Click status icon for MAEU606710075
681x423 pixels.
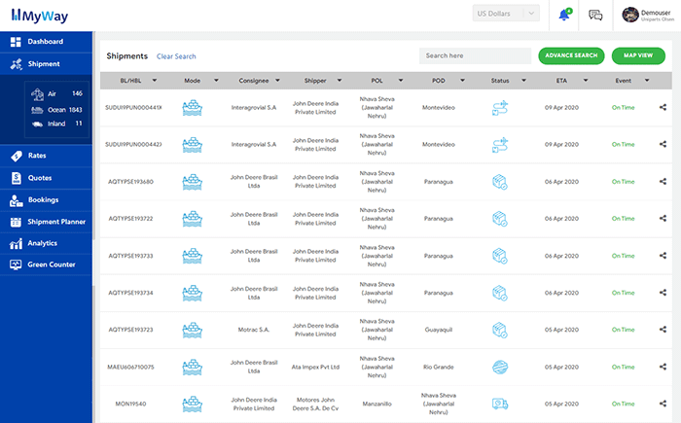coord(500,368)
